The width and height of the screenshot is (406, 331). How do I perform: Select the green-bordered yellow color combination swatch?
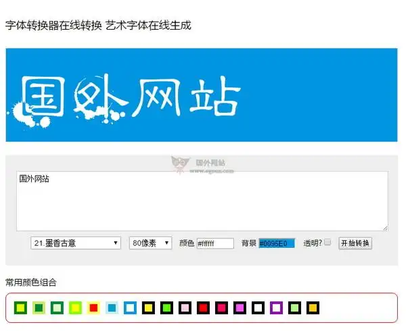21,308
